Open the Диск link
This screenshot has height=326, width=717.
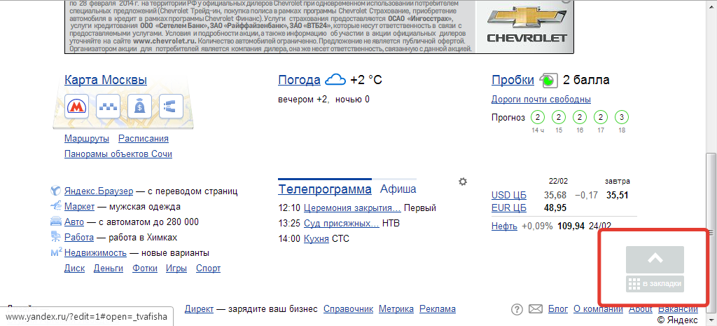point(74,269)
